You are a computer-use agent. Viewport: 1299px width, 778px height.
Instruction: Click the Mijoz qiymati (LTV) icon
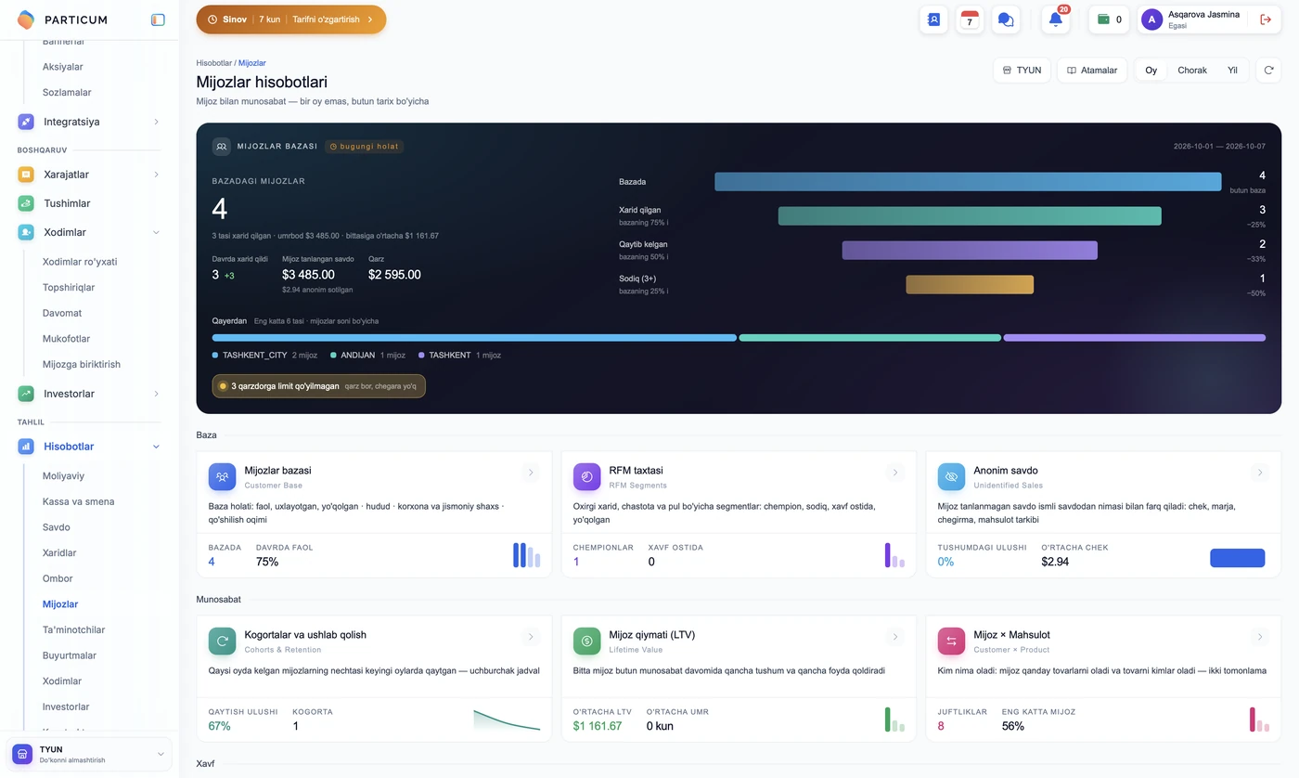(x=587, y=642)
